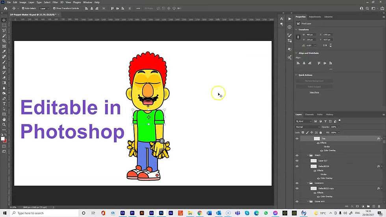Open Chrome from the taskbar
The width and height of the screenshot is (386, 217).
(200, 213)
